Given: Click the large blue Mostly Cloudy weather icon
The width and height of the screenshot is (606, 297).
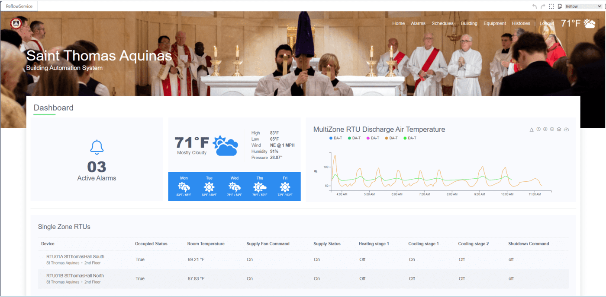Looking at the screenshot, I should [x=225, y=145].
